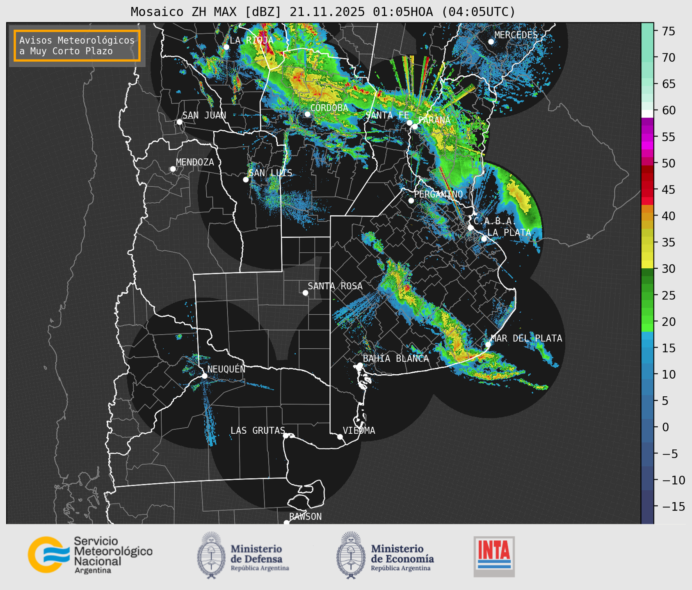Click the SANTA FE city dot
This screenshot has width=692, height=590.
(409, 123)
